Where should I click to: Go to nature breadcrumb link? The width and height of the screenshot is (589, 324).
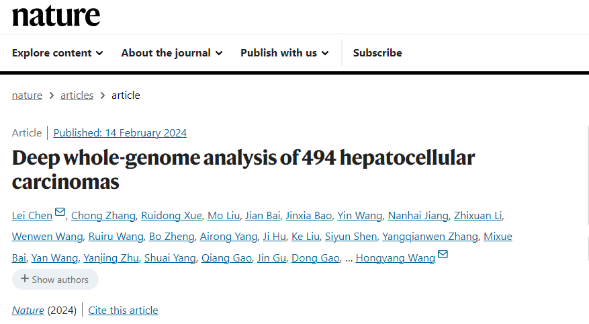coord(27,95)
